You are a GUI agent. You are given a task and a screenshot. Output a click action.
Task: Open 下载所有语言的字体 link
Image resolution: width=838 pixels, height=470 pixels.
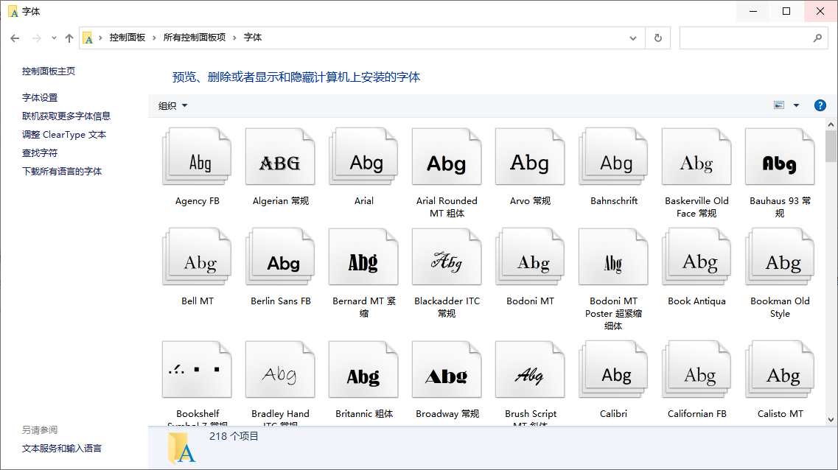(62, 172)
